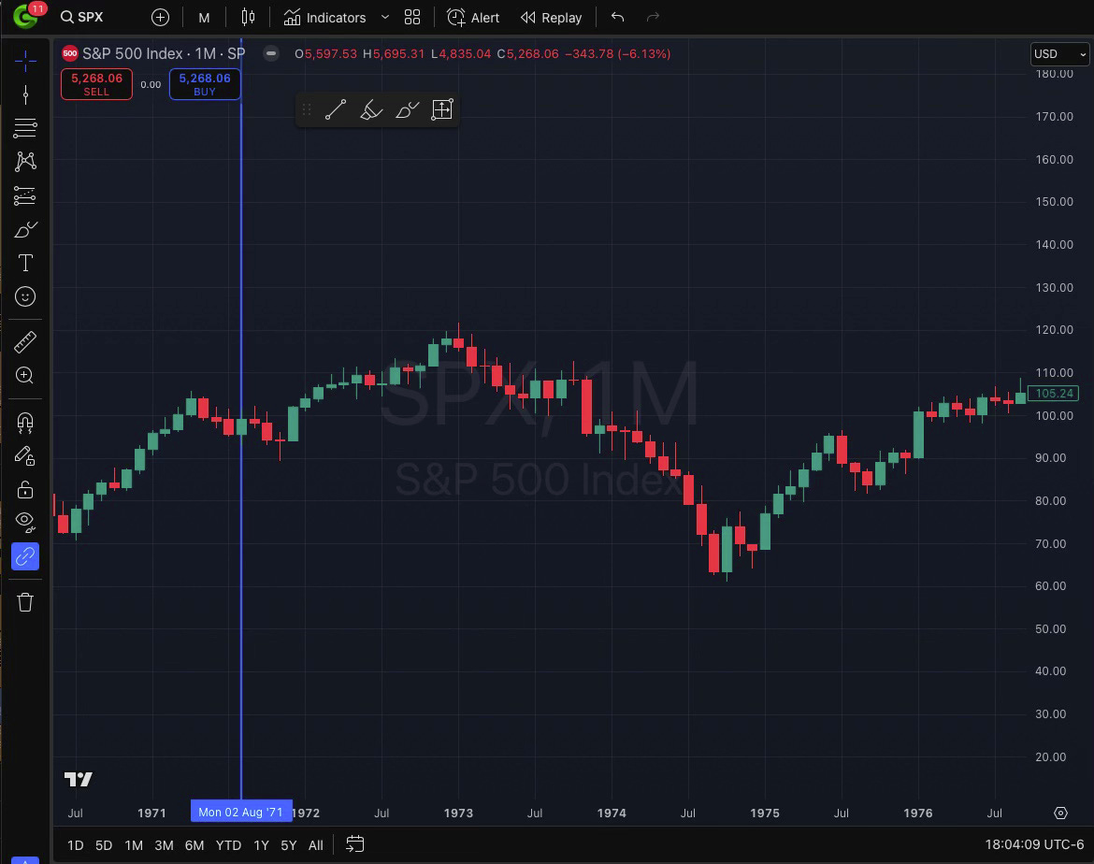Switch range to 1Y
Viewport: 1094px width, 864px height.
(261, 845)
